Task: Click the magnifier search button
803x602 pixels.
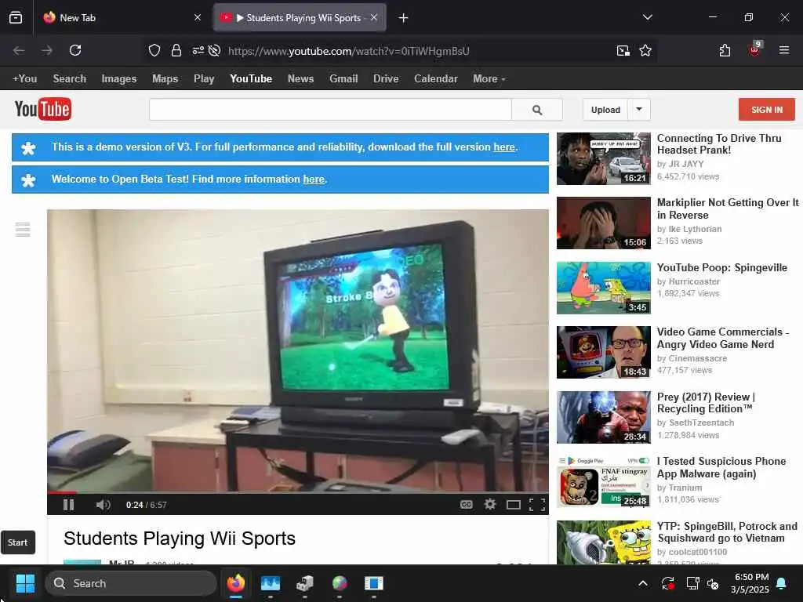Action: [x=537, y=110]
